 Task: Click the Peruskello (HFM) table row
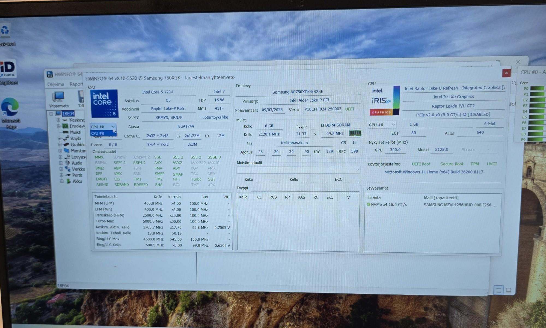click(x=162, y=215)
